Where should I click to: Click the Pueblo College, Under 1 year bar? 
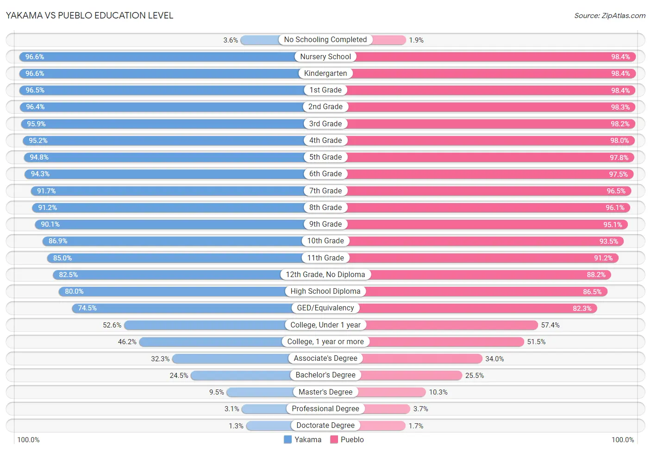click(432, 325)
